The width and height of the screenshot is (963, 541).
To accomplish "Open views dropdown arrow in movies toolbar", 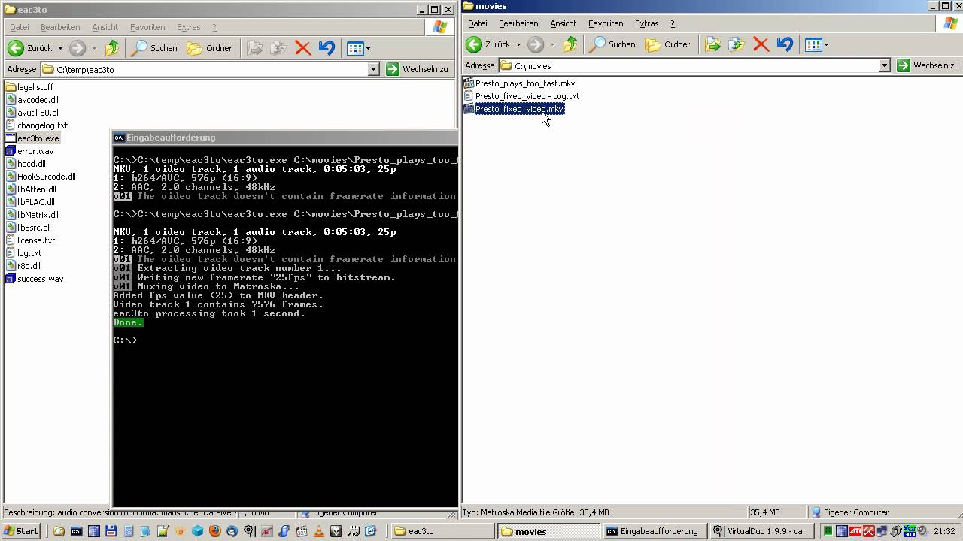I will click(826, 44).
